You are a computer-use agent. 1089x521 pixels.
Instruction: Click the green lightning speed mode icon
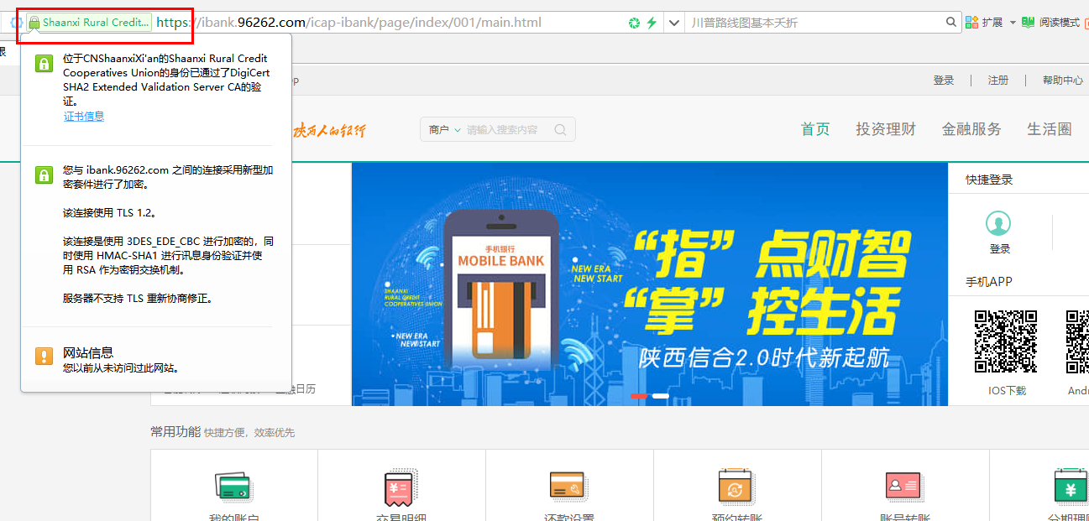point(651,23)
